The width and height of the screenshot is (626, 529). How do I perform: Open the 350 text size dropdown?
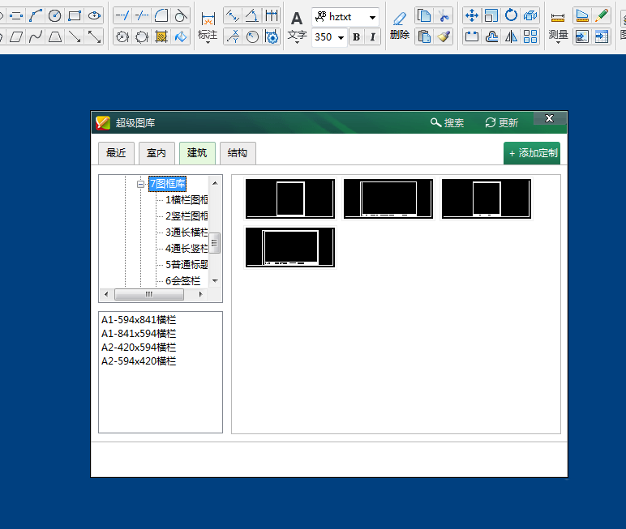click(x=341, y=37)
